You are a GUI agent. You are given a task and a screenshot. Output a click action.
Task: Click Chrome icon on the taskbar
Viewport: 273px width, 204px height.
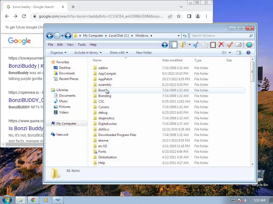point(33,200)
